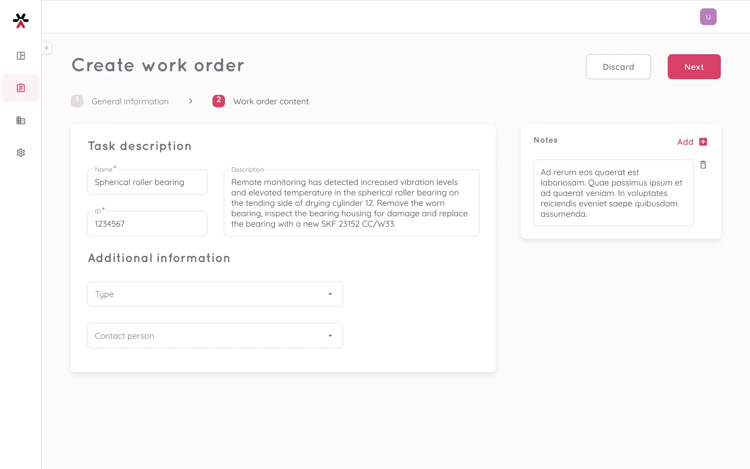This screenshot has width=750, height=469.
Task: Click the Name field with Spherical roller bearing
Action: pos(147,182)
